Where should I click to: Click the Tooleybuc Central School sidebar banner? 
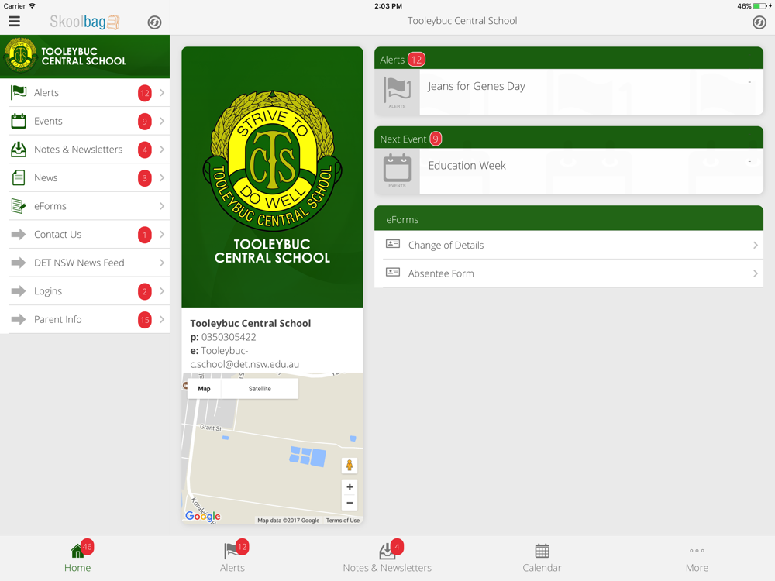pos(85,57)
